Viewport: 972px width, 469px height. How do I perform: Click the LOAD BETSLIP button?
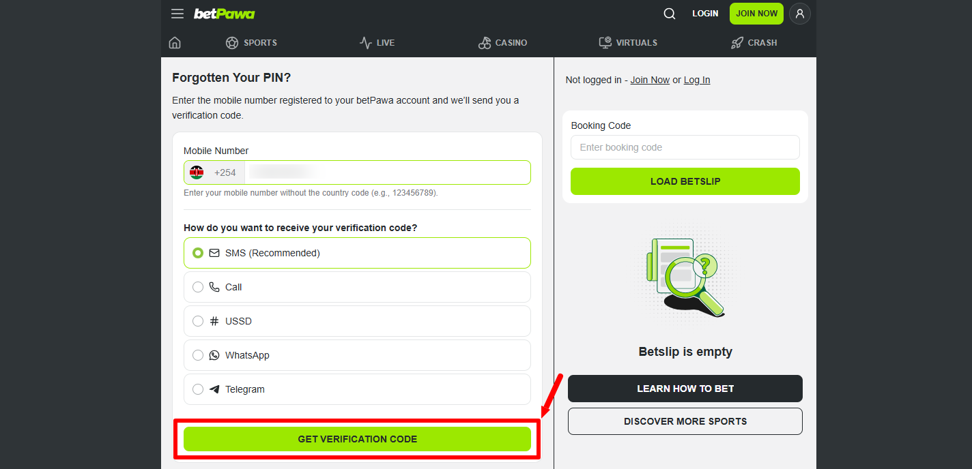click(685, 181)
